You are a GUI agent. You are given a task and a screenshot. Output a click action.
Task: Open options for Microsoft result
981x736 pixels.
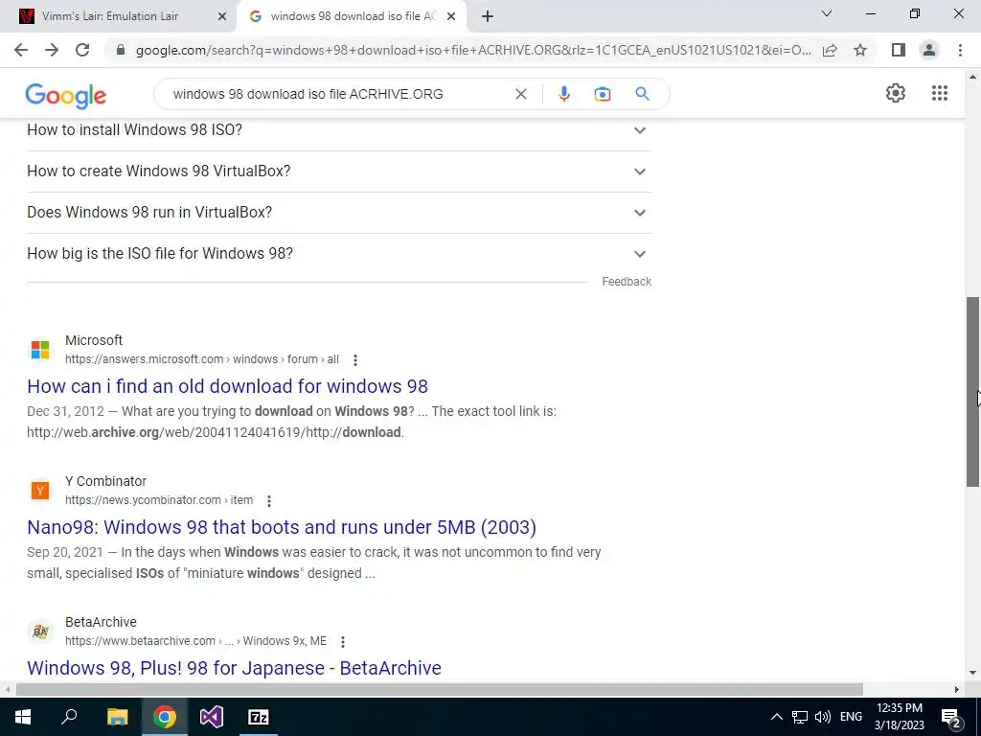pyautogui.click(x=355, y=360)
